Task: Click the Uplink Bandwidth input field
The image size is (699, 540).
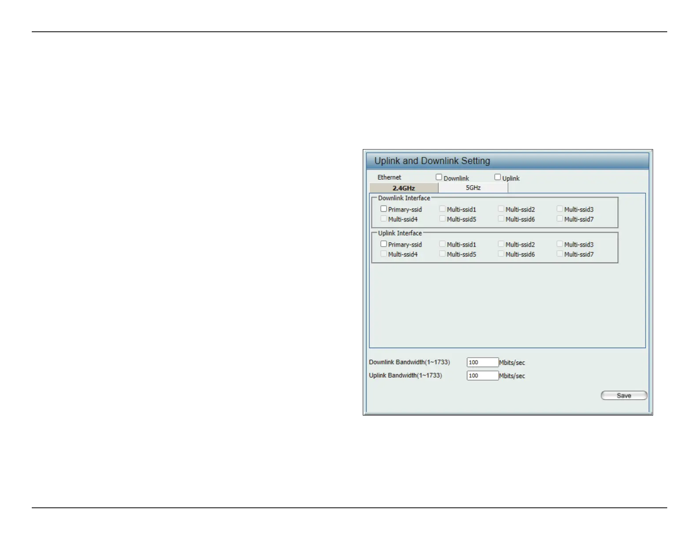Action: (x=482, y=376)
